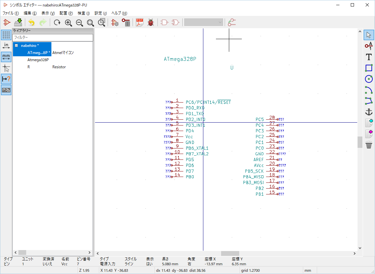The width and height of the screenshot is (375, 274).
Task: Toggle grid display button
Action: click(x=6, y=35)
